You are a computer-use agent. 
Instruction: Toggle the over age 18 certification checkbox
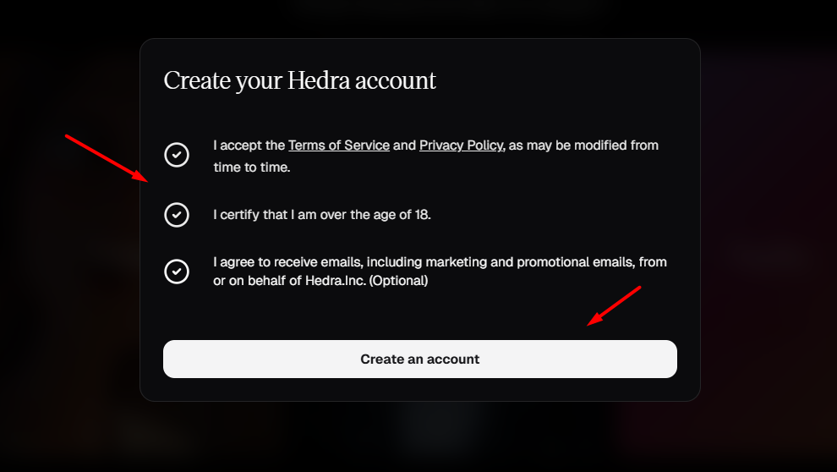177,215
